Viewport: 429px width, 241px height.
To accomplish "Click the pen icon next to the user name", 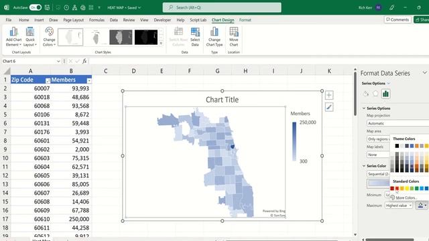I will pyautogui.click(x=391, y=7).
